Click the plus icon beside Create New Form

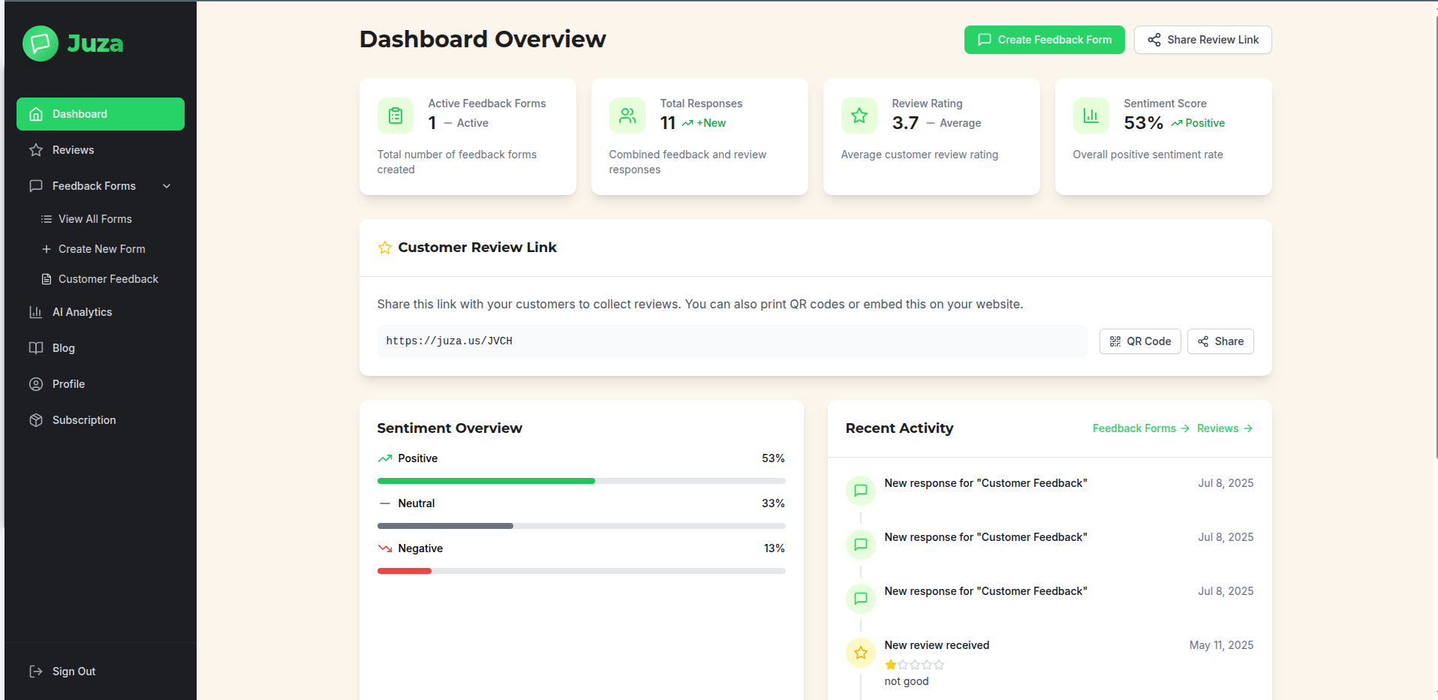click(x=47, y=249)
